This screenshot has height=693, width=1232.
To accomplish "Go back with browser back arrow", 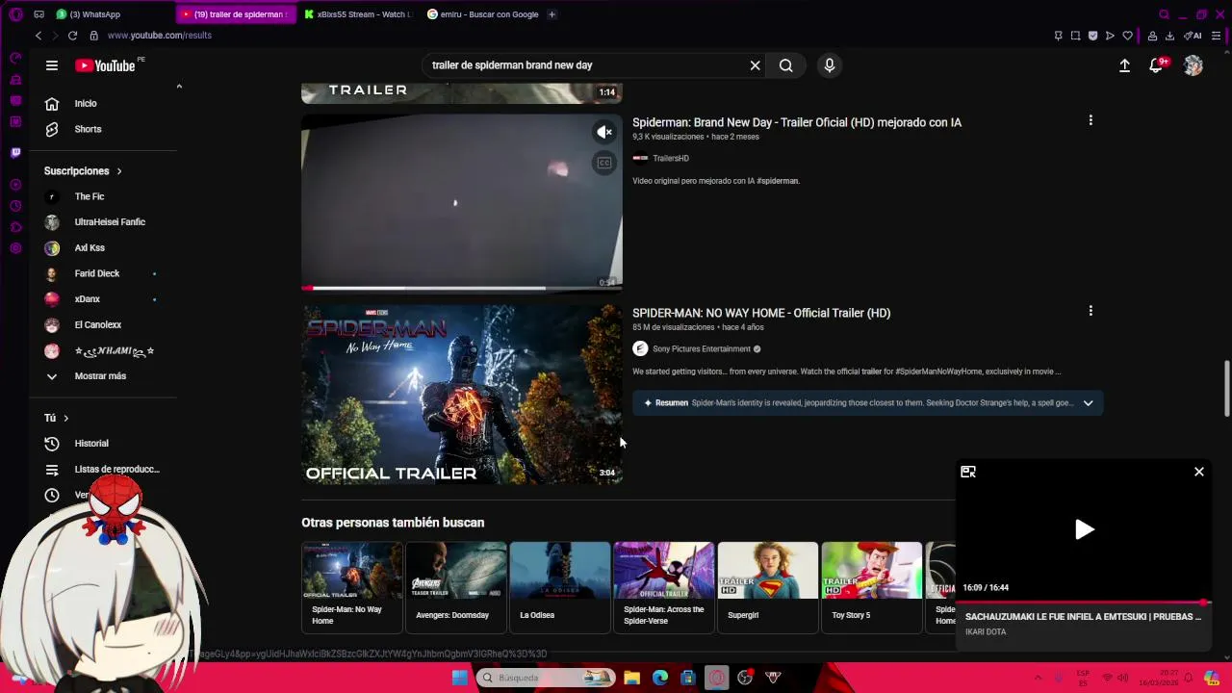I will click(x=38, y=36).
